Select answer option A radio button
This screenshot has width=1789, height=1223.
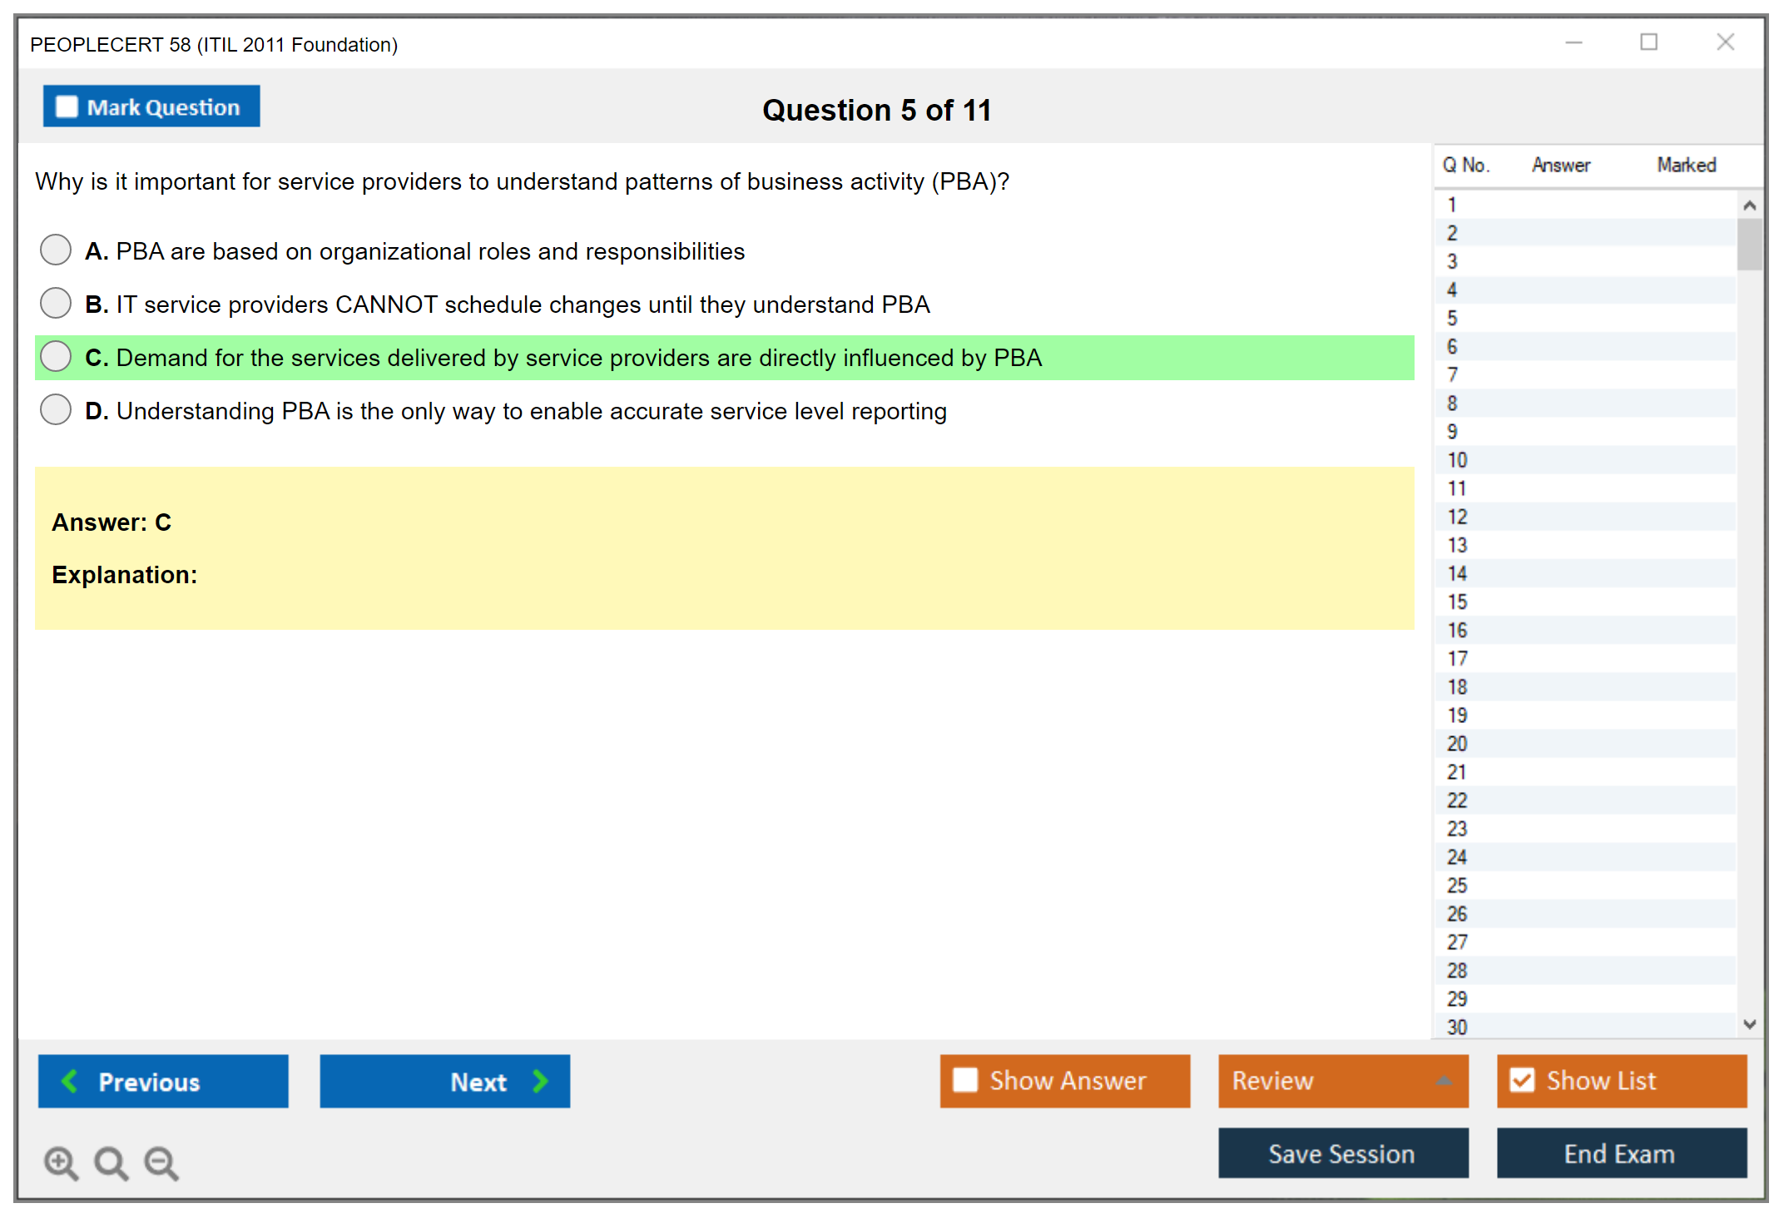(56, 250)
